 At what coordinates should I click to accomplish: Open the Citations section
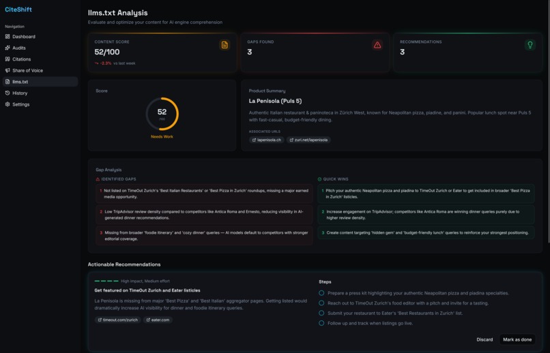[x=40, y=59]
